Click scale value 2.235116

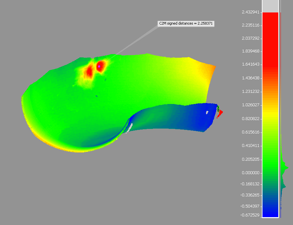[251, 25]
